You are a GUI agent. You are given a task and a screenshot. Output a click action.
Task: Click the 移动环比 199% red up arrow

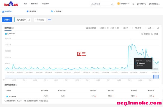tap(153, 96)
